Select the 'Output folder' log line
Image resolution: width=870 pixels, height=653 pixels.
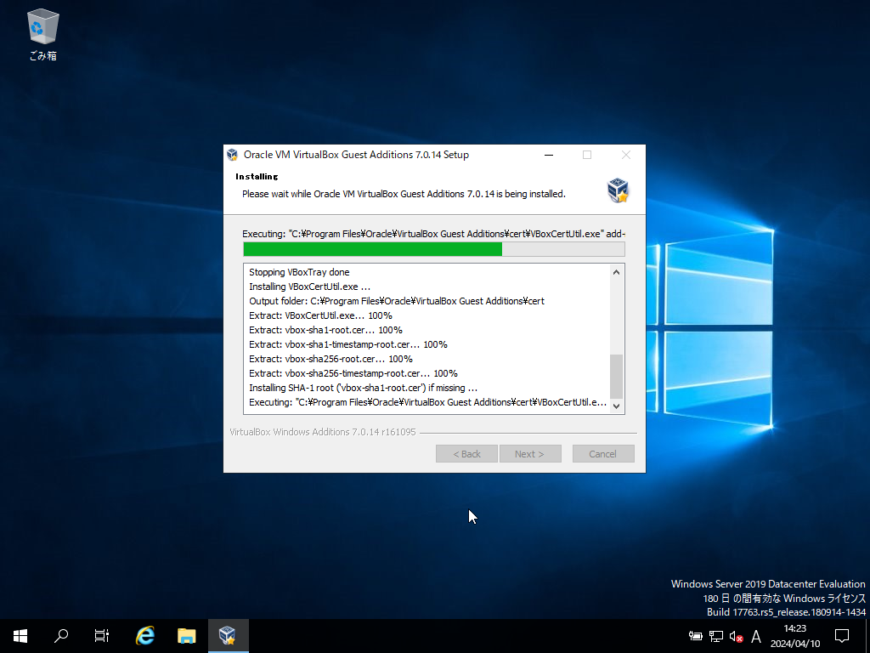click(x=397, y=301)
